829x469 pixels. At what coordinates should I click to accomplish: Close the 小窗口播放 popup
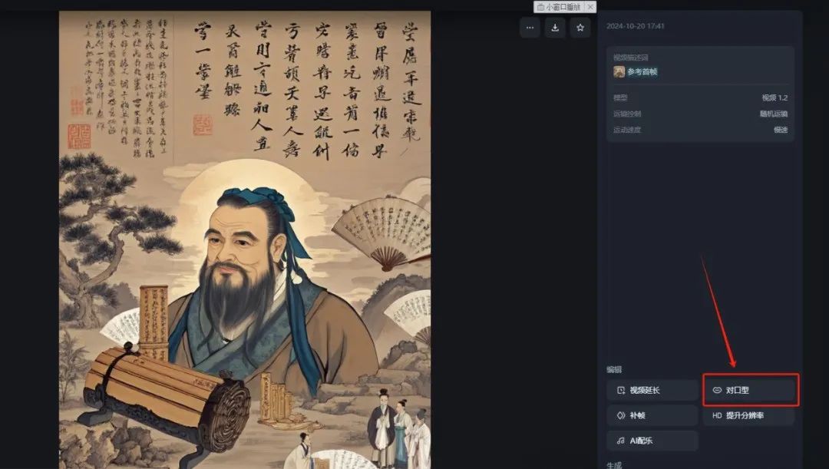coord(590,7)
